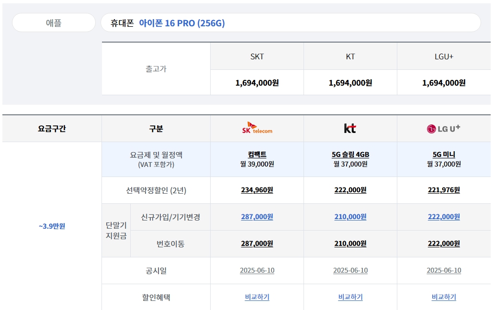Click LGU+ 공시일 2025-06-10

[444, 271]
